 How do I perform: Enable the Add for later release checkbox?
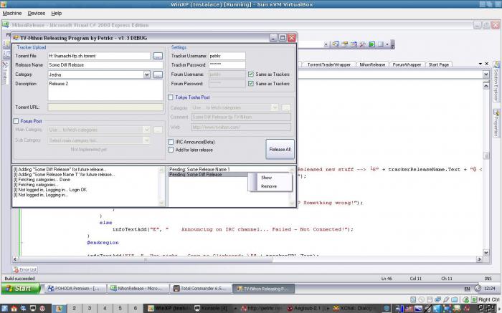click(171, 150)
